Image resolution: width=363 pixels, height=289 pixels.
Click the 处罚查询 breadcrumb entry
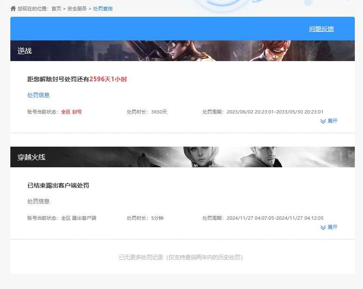pyautogui.click(x=103, y=8)
